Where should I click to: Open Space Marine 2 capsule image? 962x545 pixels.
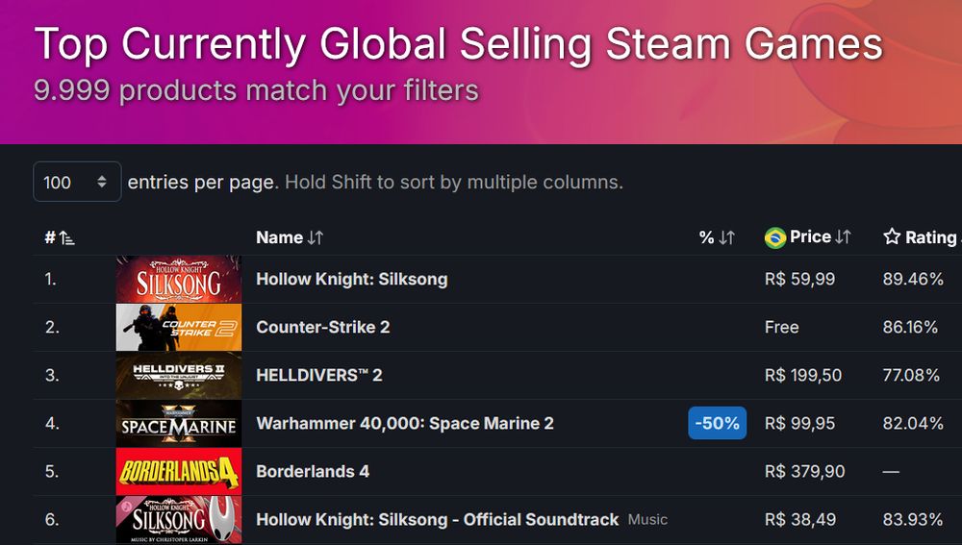pyautogui.click(x=179, y=424)
